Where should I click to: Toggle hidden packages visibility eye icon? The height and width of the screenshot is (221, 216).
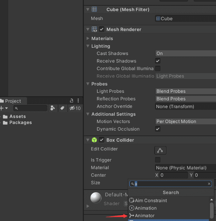(x=75, y=108)
